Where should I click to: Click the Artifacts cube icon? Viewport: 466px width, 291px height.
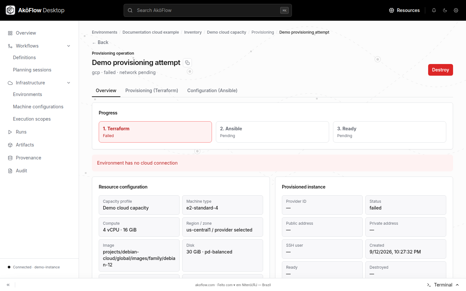pyautogui.click(x=10, y=145)
